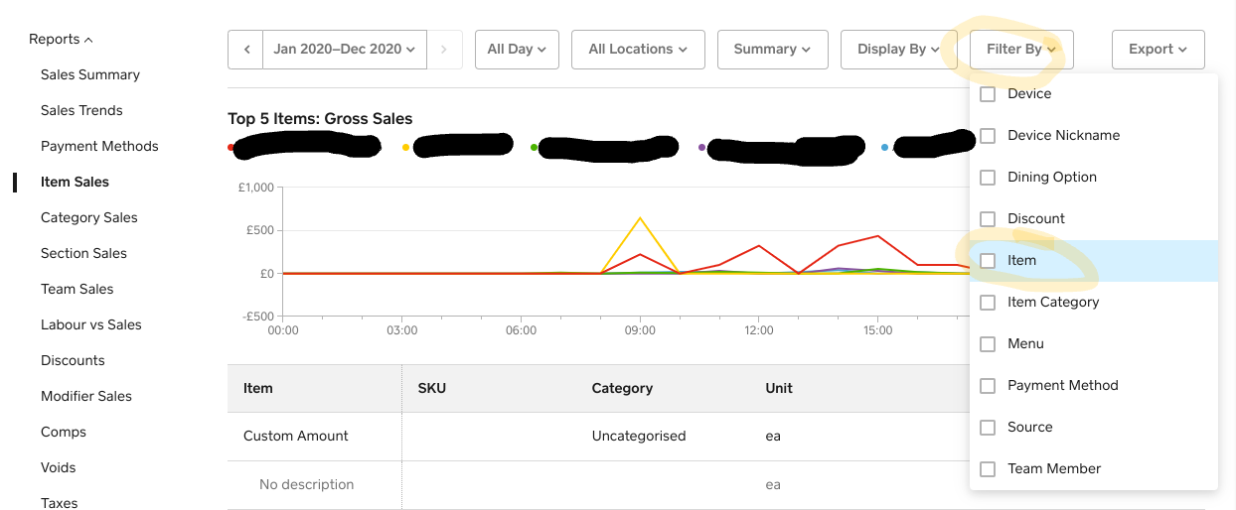Open the Comps report
The width and height of the screenshot is (1236, 510).
coord(64,432)
